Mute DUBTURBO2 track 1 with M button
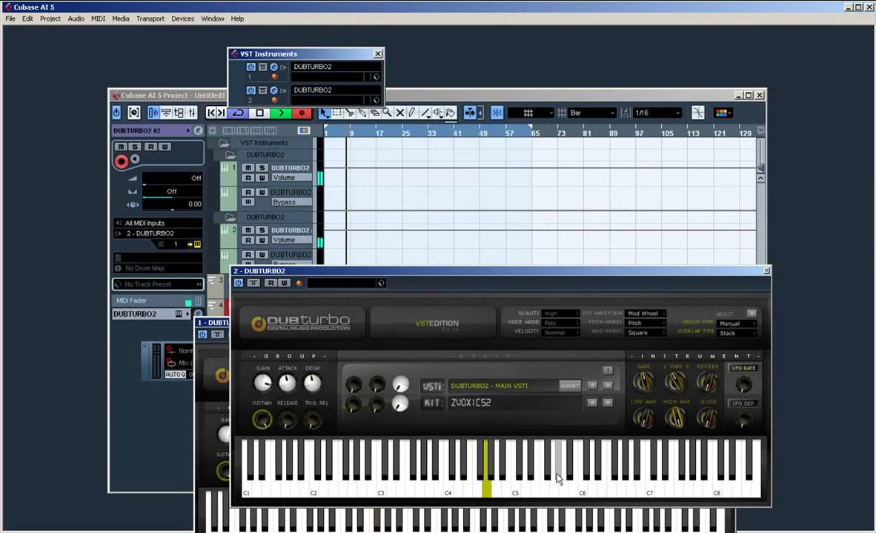This screenshot has width=876, height=533. 248,167
